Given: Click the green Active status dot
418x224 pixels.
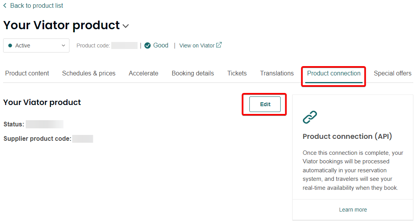Looking at the screenshot, I should [x=10, y=45].
